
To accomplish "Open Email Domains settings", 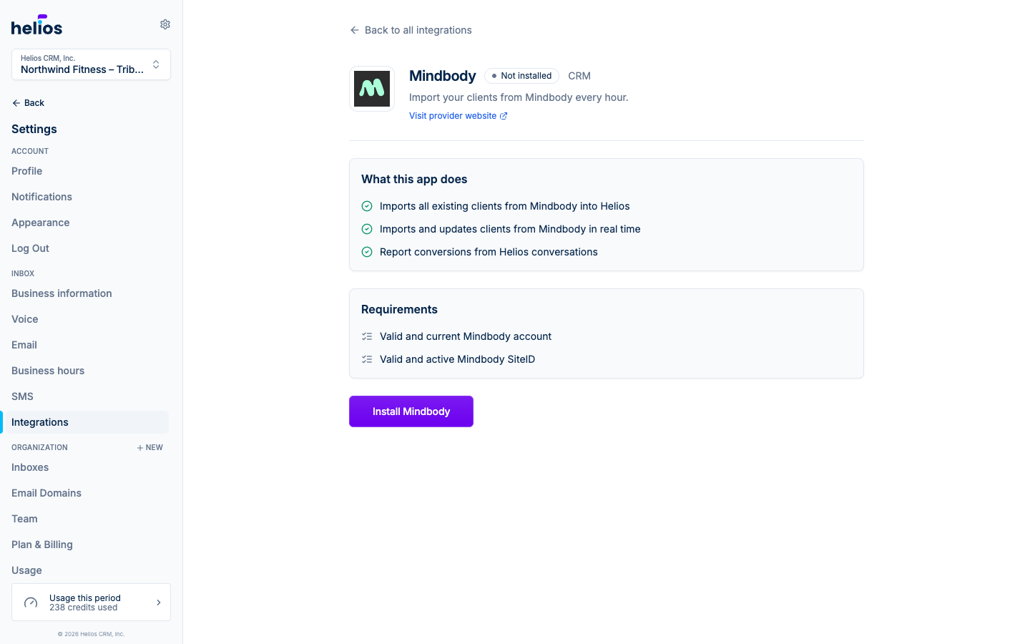I will click(x=46, y=493).
